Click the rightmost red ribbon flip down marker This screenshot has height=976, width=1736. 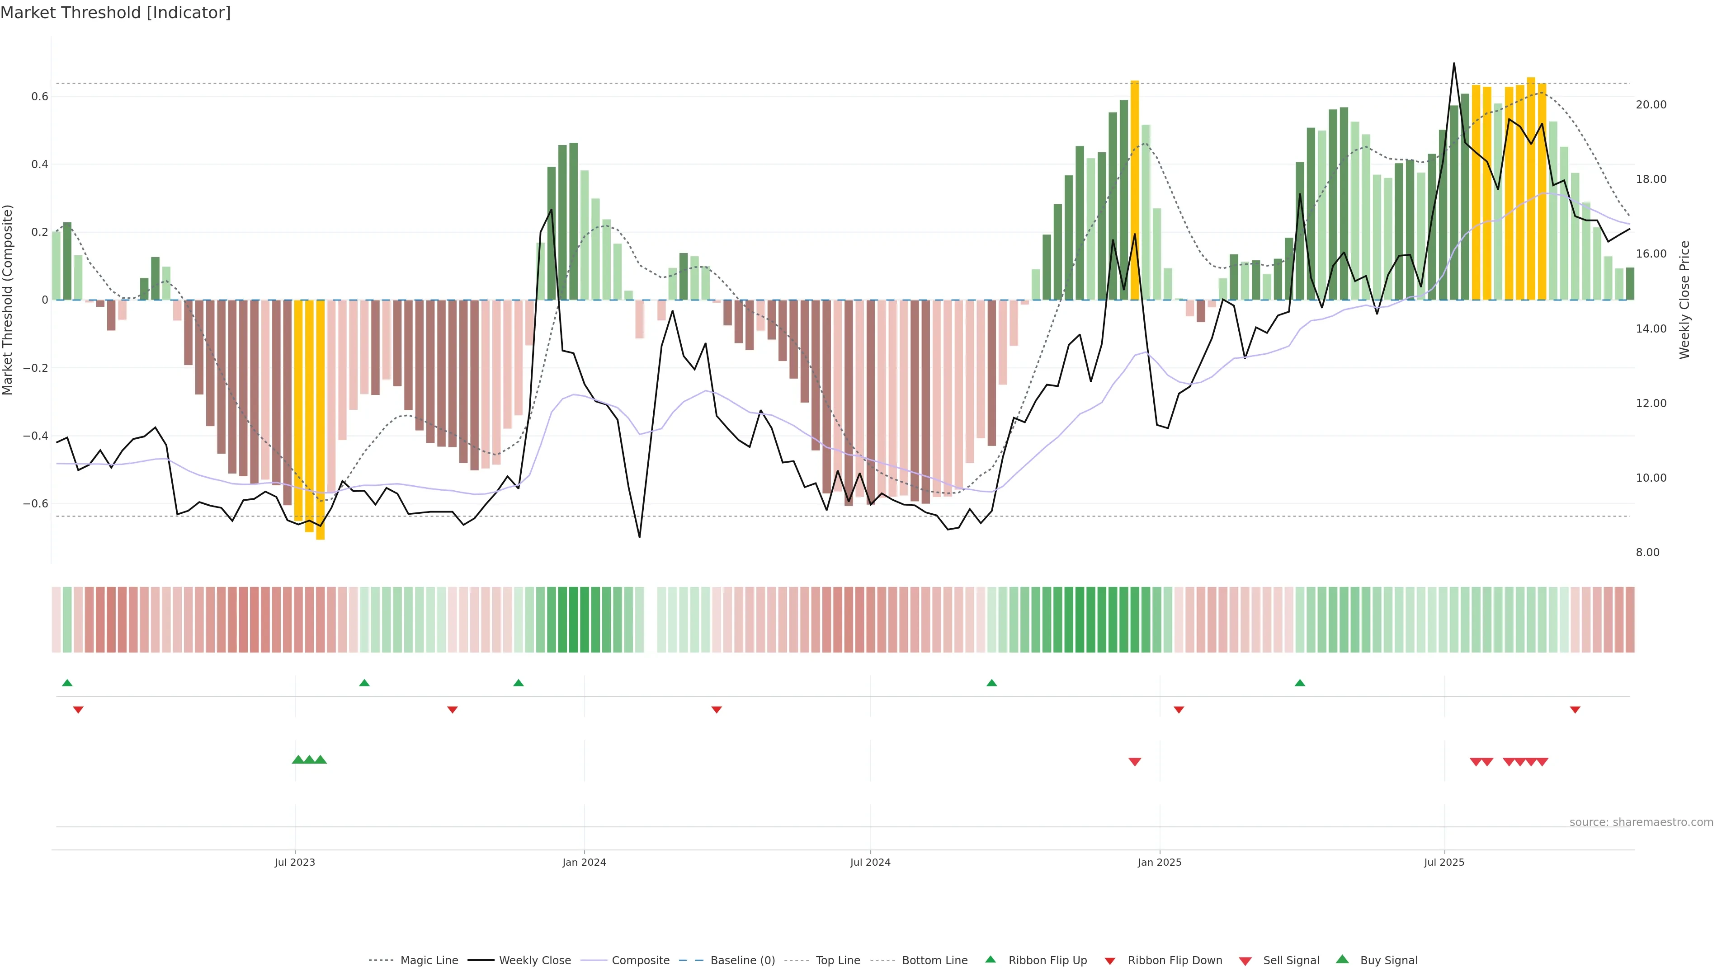pos(1575,710)
